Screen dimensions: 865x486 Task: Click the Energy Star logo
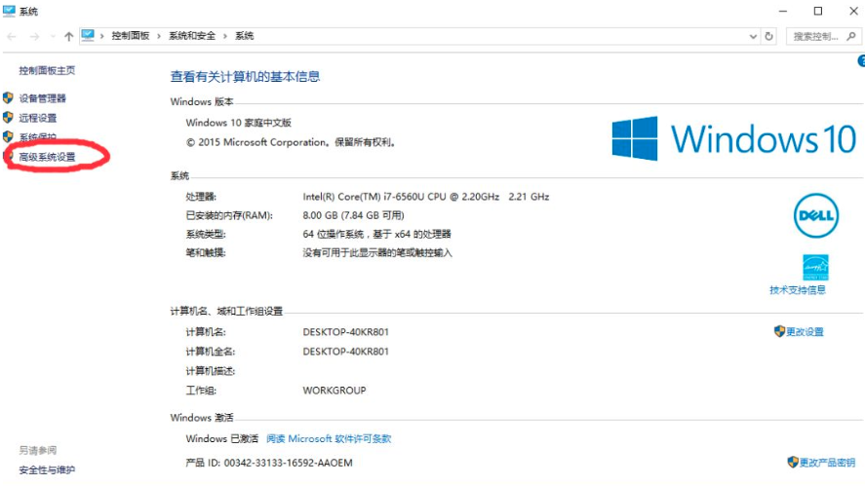815,268
